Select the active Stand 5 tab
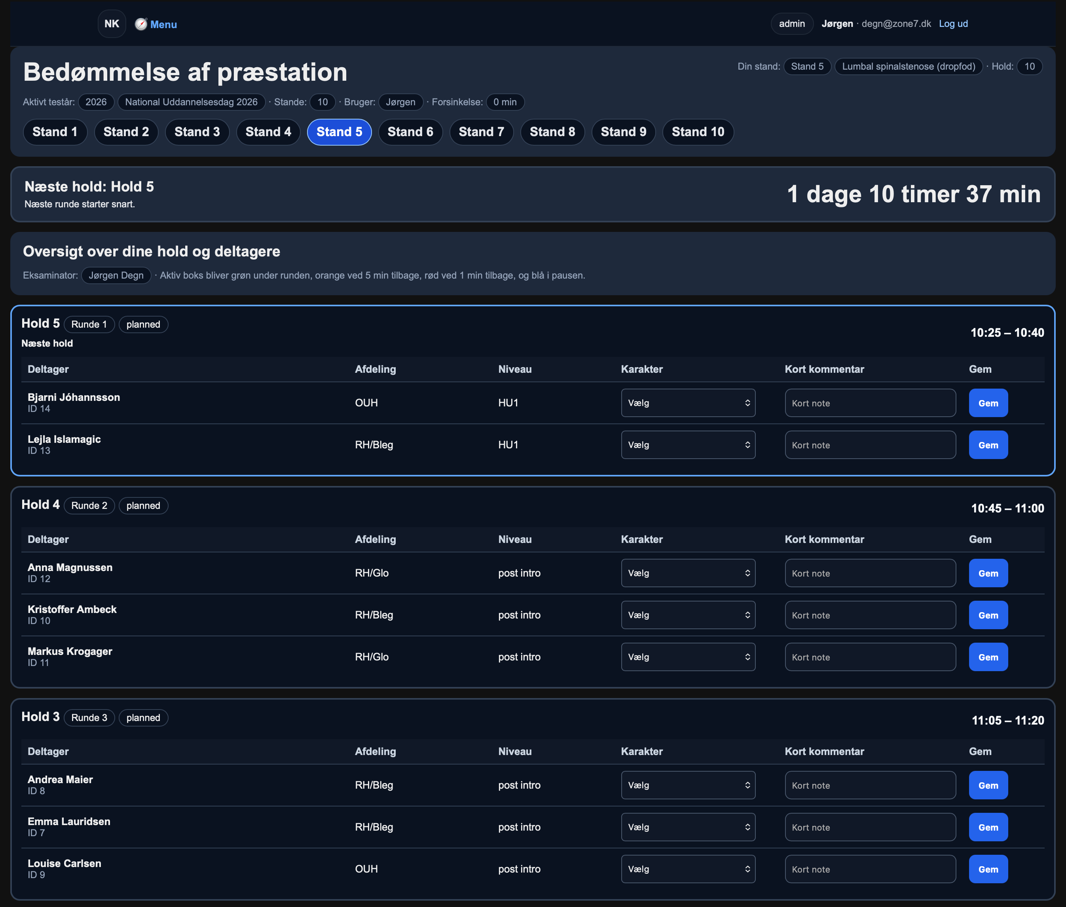 pos(340,132)
